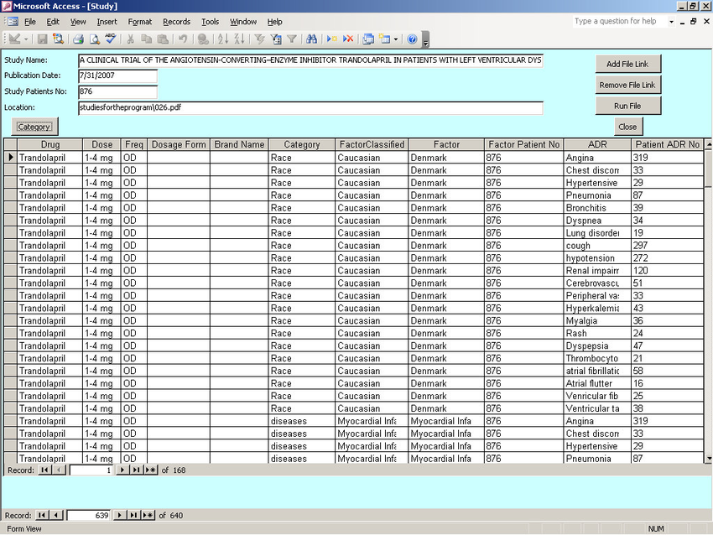Click the form's Close button

pyautogui.click(x=627, y=127)
